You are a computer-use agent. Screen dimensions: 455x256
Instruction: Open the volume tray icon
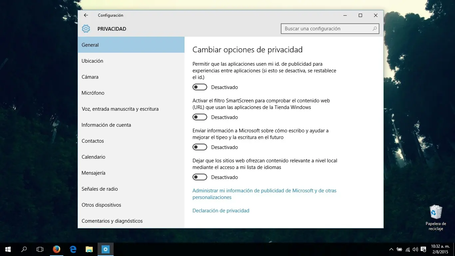415,249
